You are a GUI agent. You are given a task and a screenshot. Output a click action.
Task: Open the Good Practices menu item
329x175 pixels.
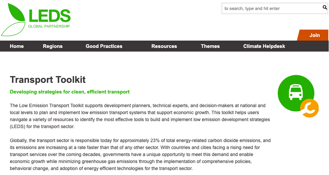(104, 46)
